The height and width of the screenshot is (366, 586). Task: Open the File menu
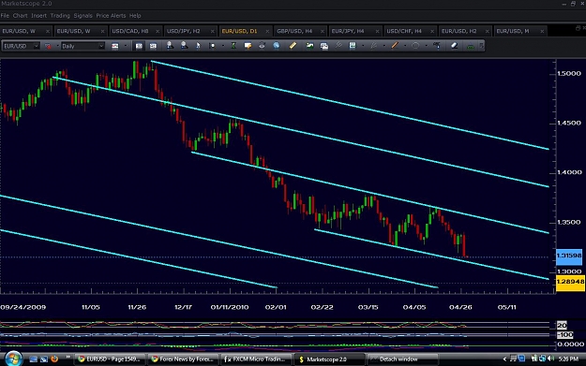5,16
